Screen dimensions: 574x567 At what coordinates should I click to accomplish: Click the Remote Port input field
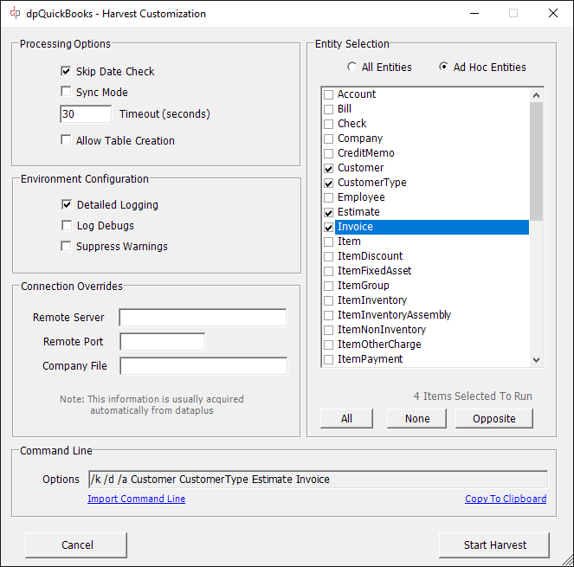tap(163, 342)
